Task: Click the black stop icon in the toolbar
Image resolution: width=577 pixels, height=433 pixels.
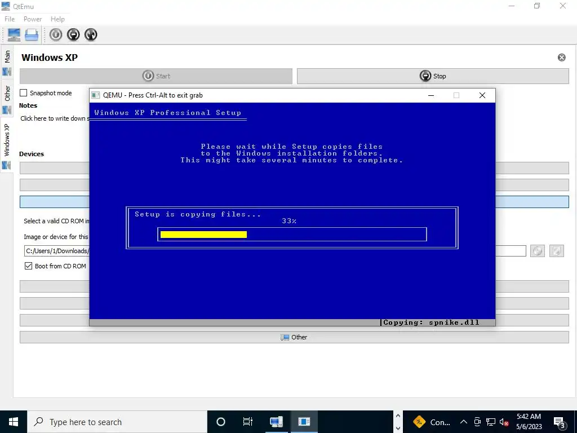Action: 73,34
